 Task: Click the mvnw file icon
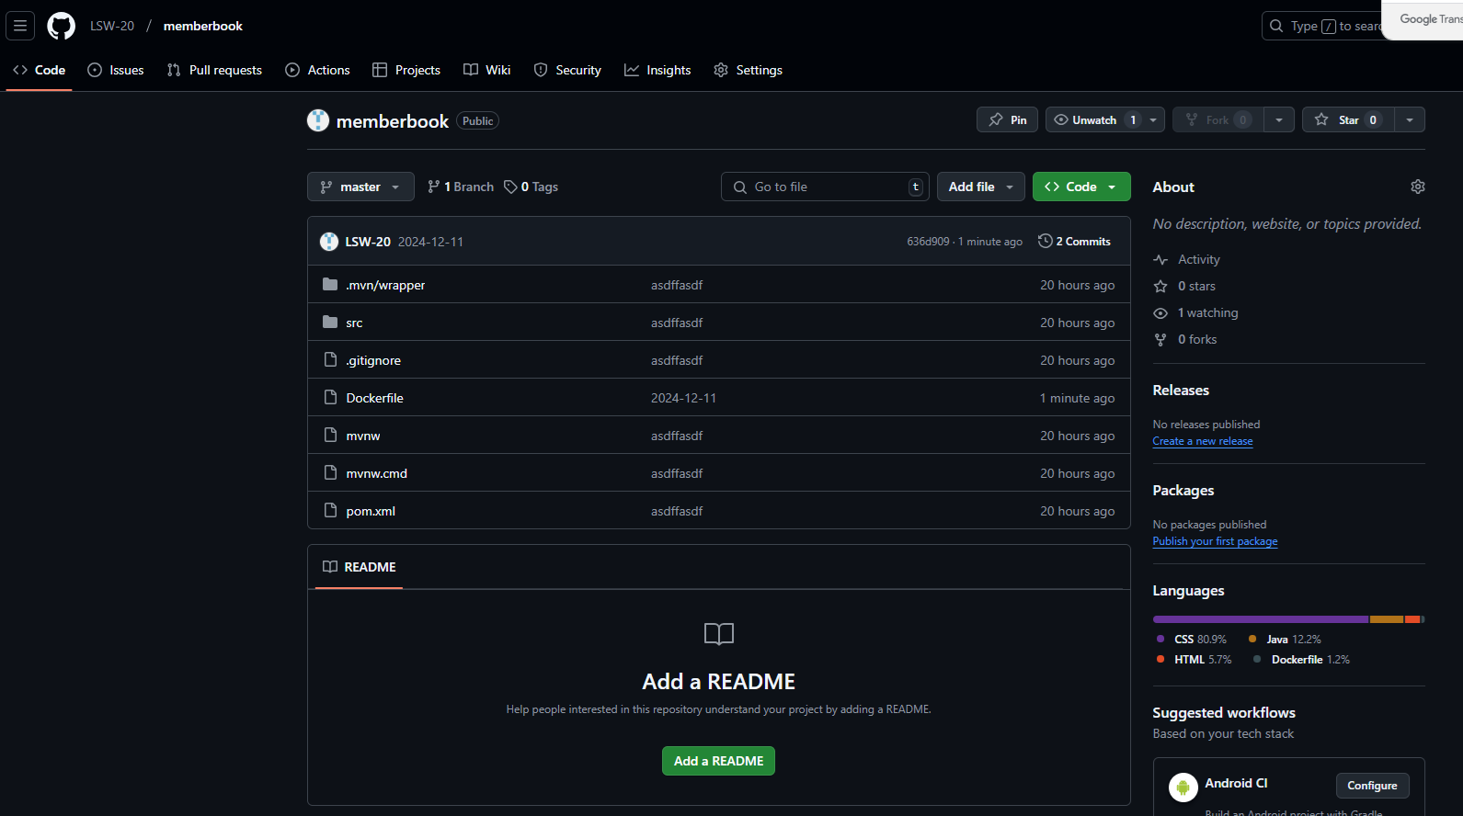point(330,436)
